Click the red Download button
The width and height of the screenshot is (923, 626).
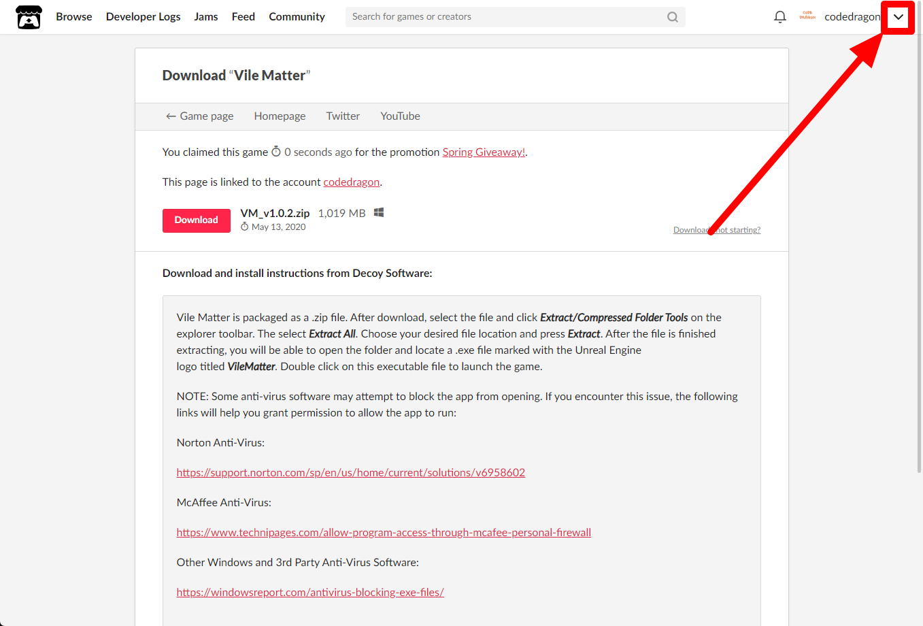pos(197,220)
